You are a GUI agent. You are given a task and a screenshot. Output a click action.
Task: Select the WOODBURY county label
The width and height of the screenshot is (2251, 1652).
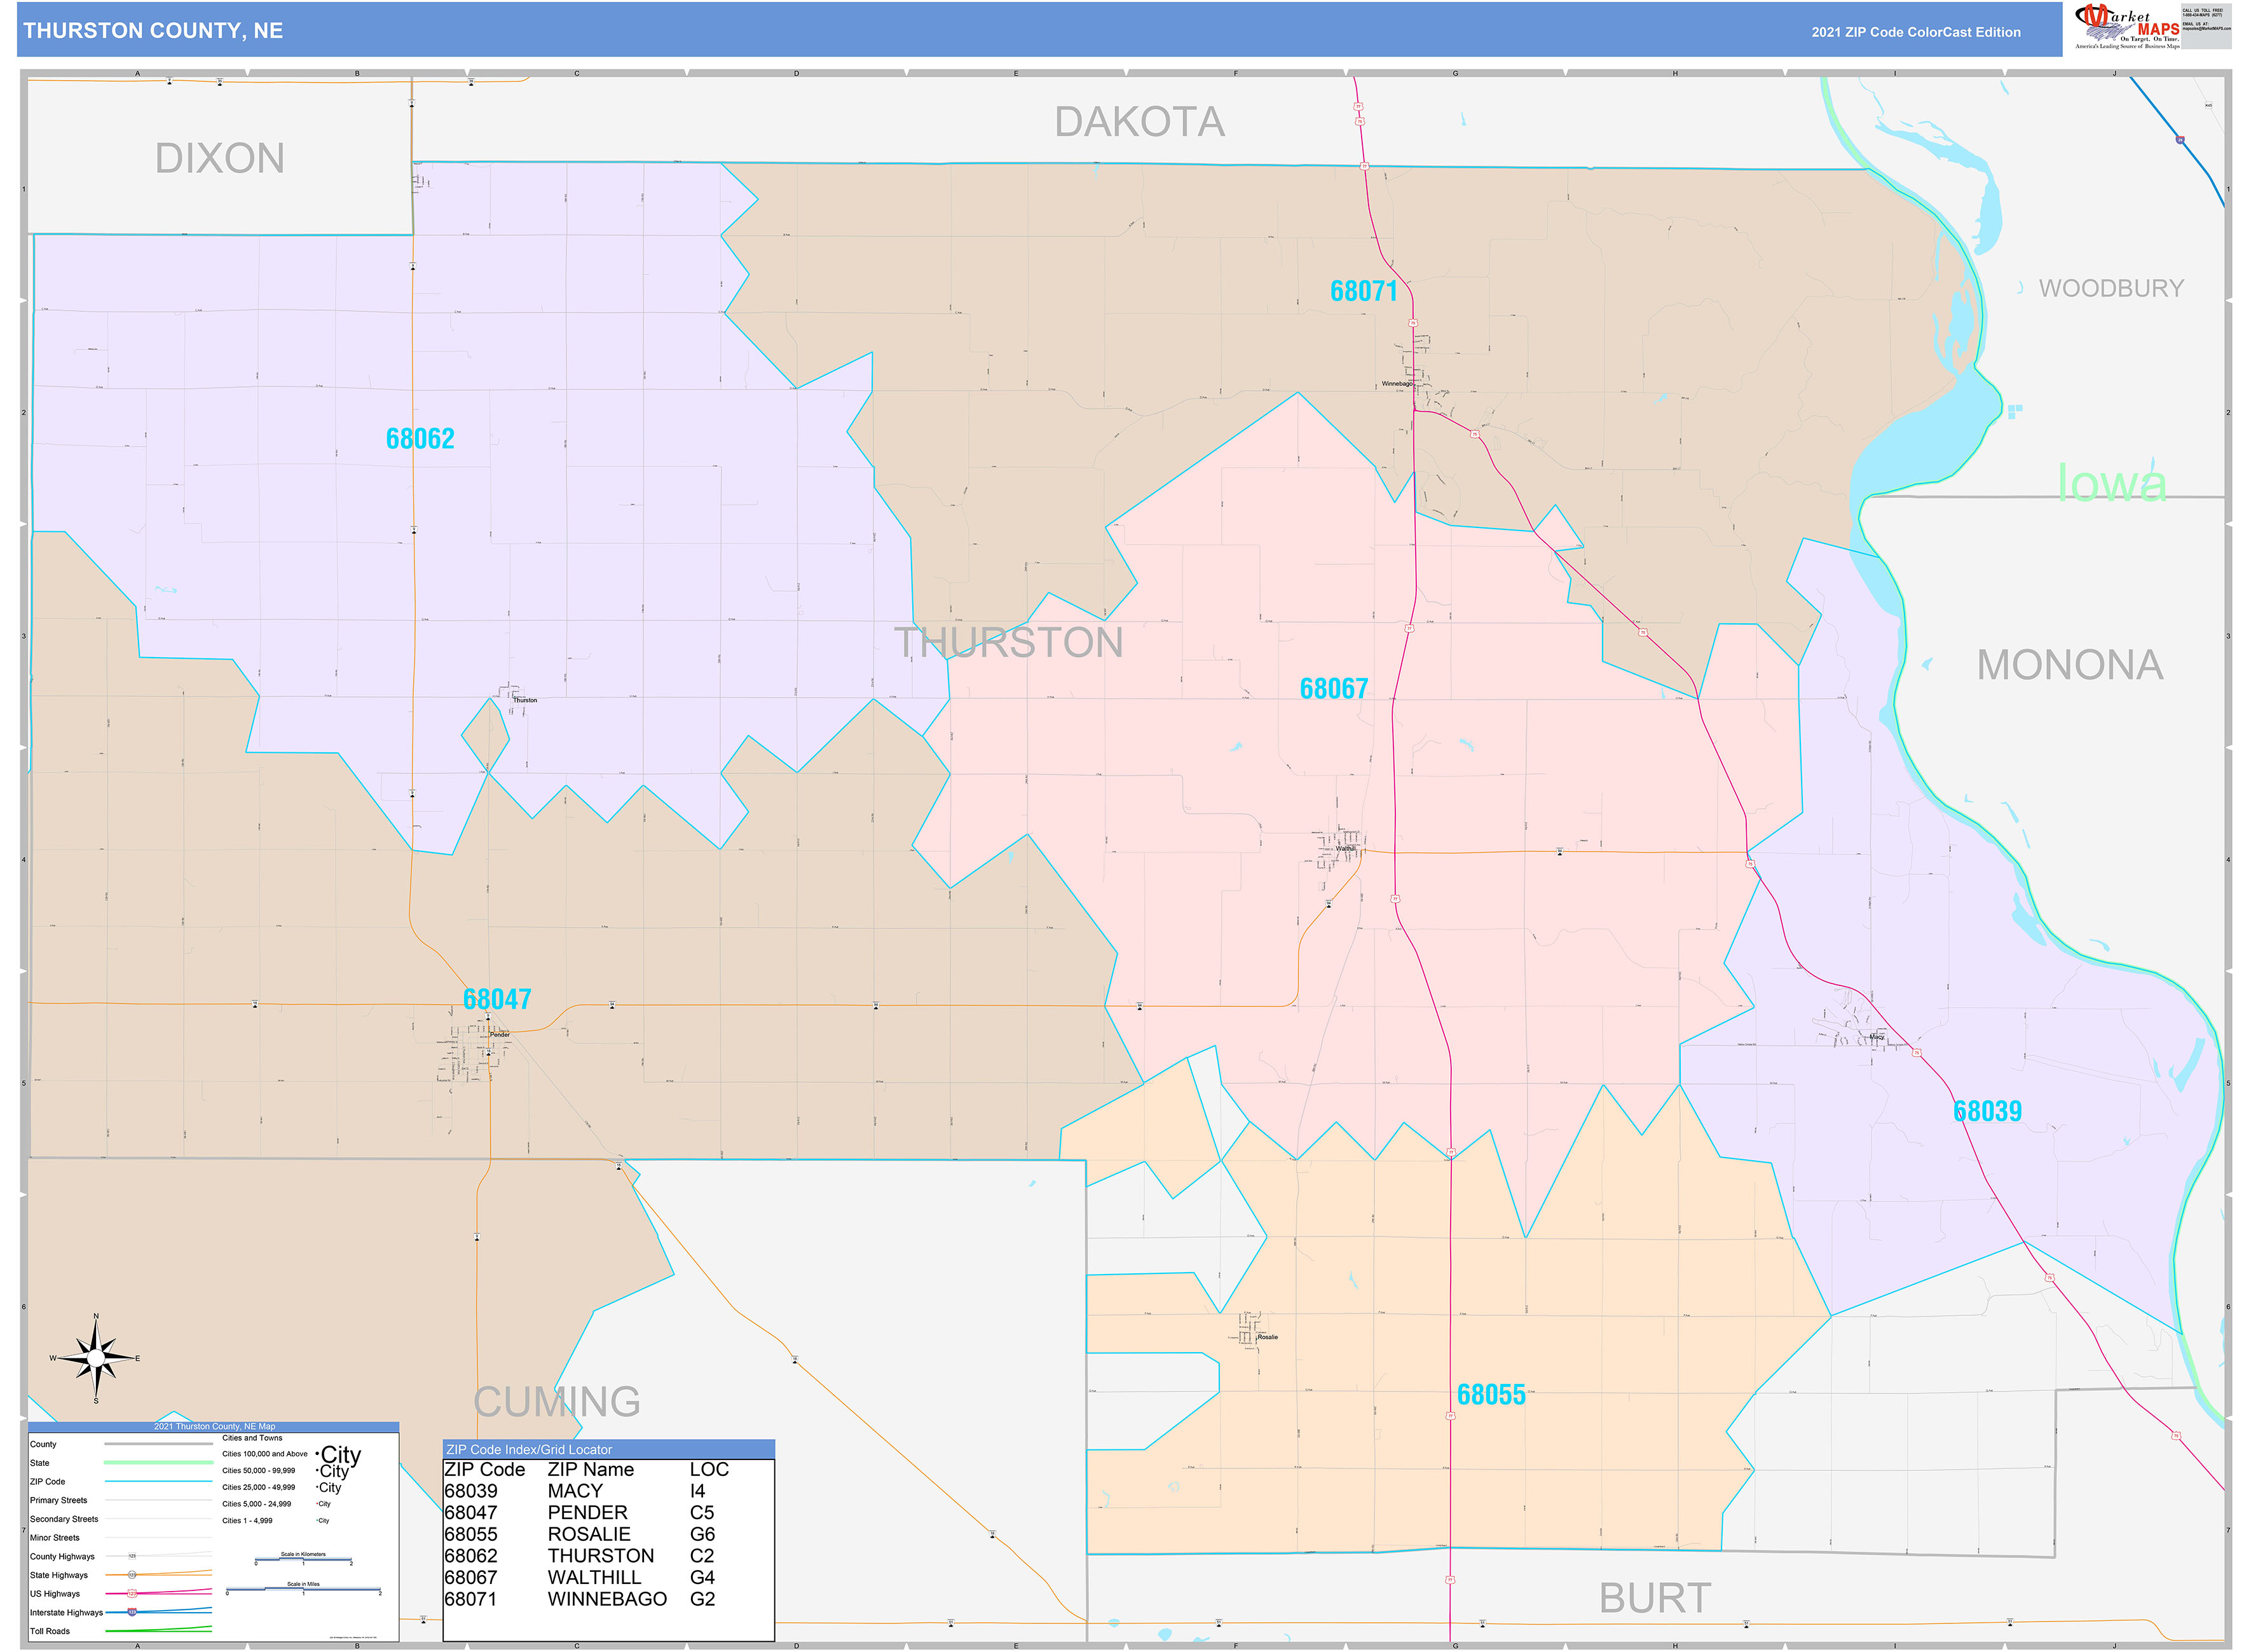pyautogui.click(x=2112, y=288)
